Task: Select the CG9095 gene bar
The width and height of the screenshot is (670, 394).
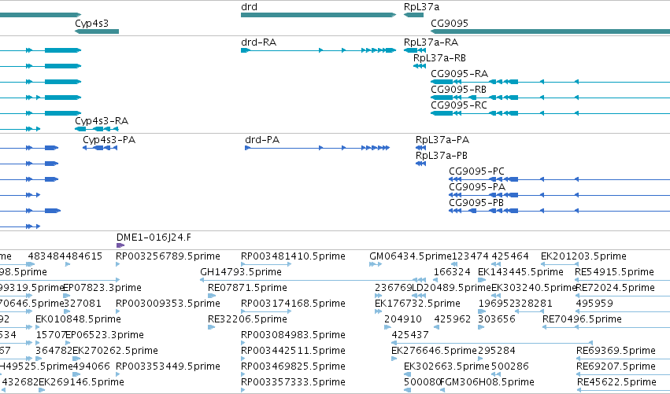Action: pos(550,31)
